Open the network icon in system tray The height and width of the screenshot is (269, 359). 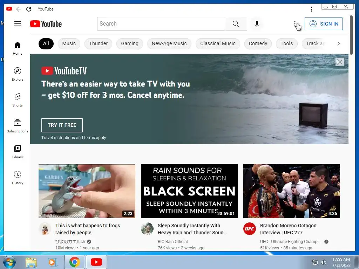(x=315, y=262)
